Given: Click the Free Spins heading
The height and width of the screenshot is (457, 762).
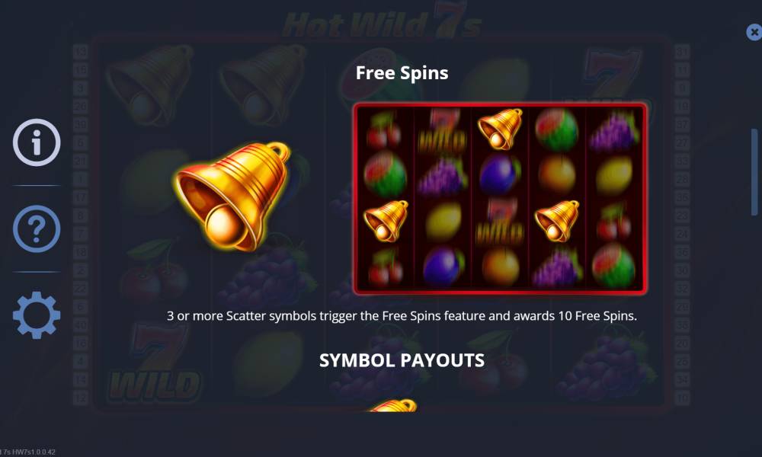Looking at the screenshot, I should click(x=402, y=73).
